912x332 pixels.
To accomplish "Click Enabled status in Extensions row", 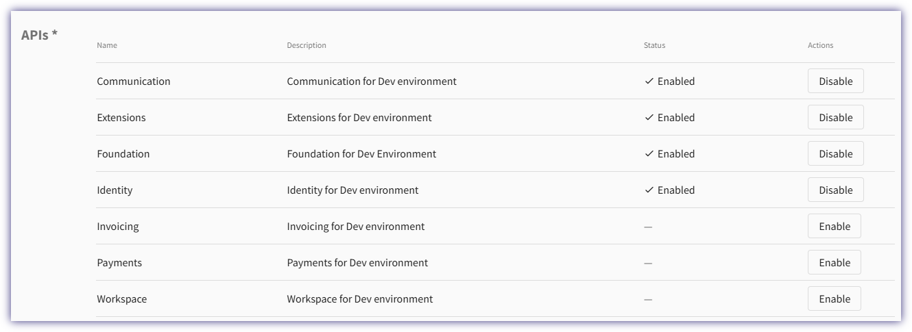I will pyautogui.click(x=669, y=117).
